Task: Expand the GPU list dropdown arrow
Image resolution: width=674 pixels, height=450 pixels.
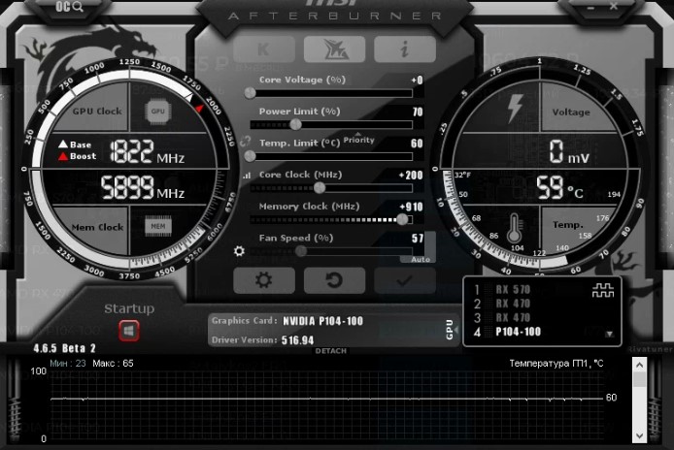Action: (609, 334)
